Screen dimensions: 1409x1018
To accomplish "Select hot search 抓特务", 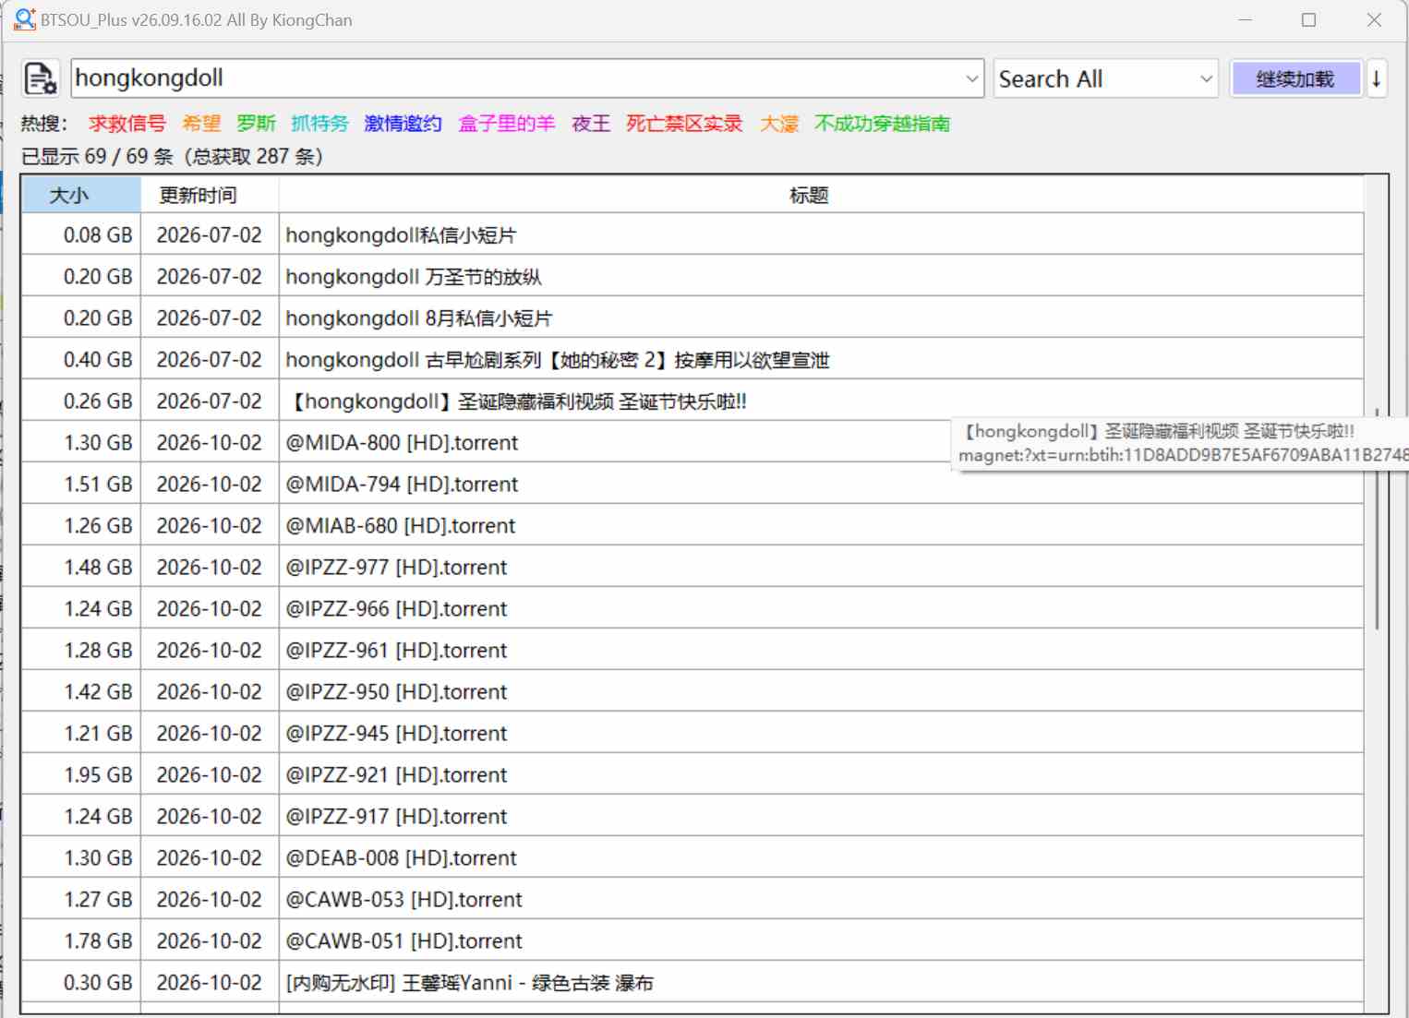I will tap(319, 124).
